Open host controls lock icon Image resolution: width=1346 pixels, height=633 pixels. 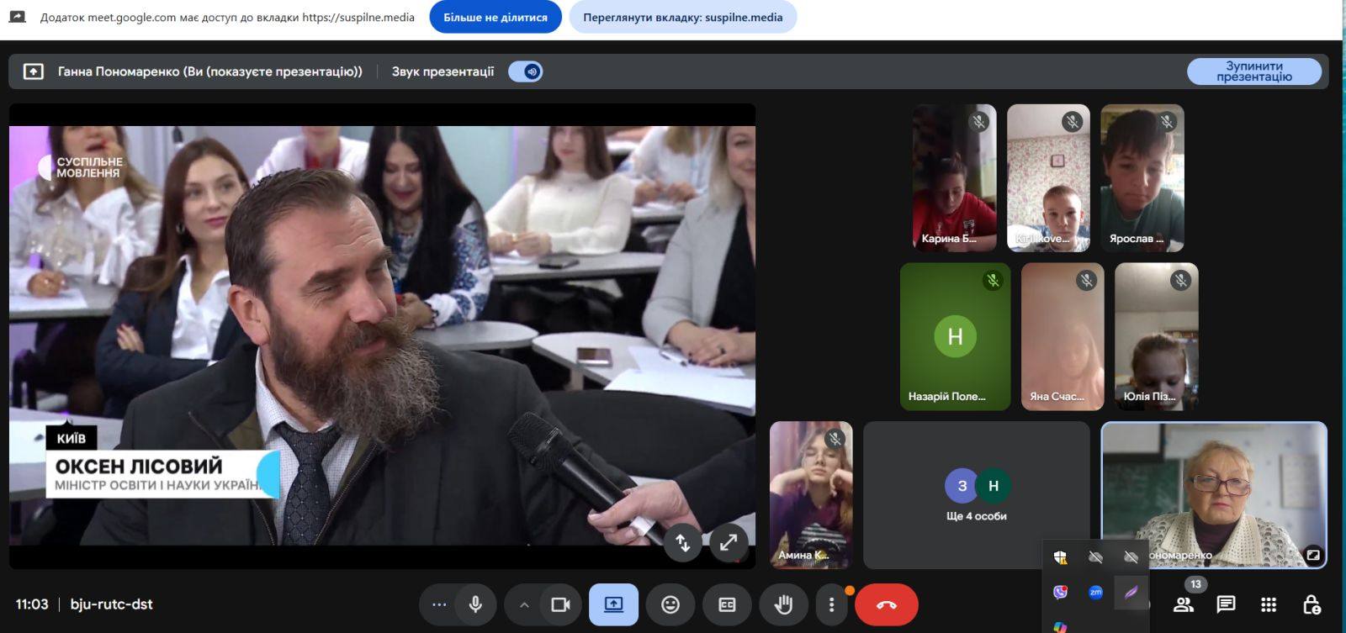pyautogui.click(x=1311, y=604)
